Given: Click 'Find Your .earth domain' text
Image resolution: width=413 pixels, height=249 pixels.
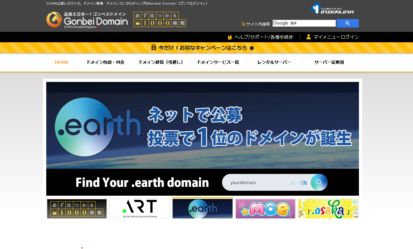Looking at the screenshot, I should 142,183.
